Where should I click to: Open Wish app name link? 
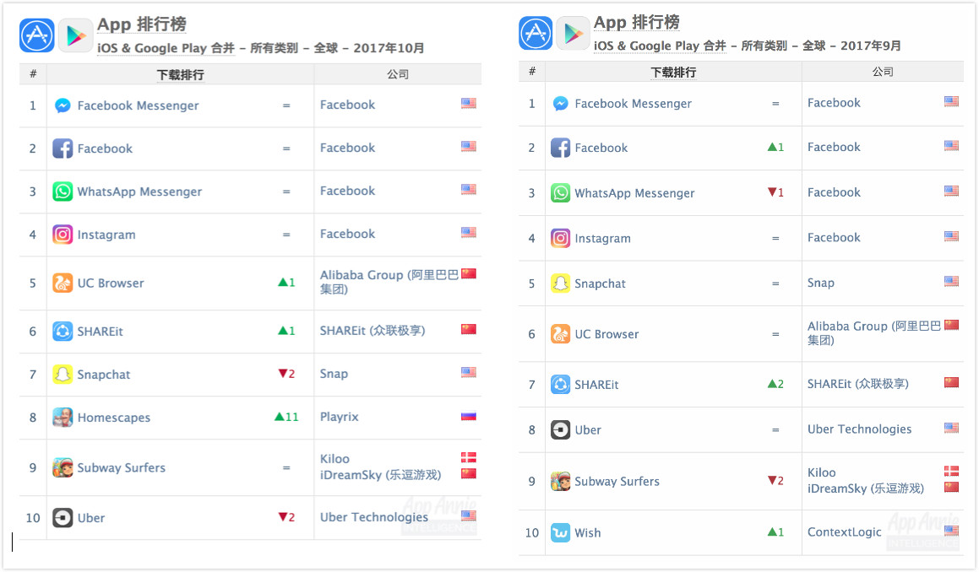click(x=588, y=532)
